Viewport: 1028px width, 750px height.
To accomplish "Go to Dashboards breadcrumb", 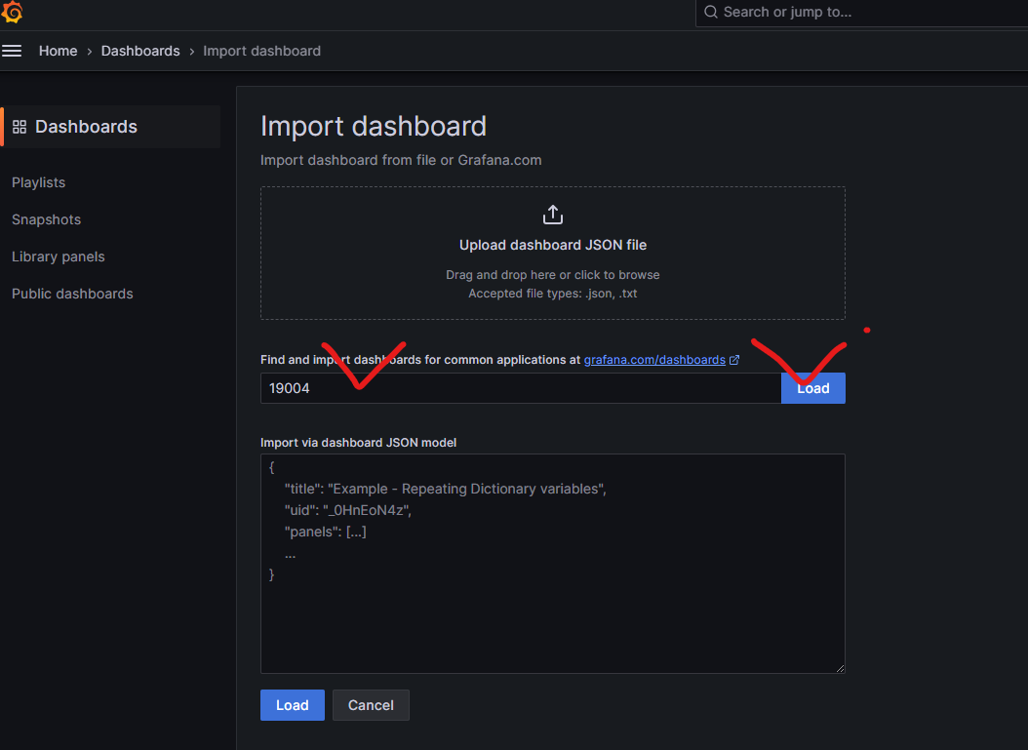I will point(140,51).
